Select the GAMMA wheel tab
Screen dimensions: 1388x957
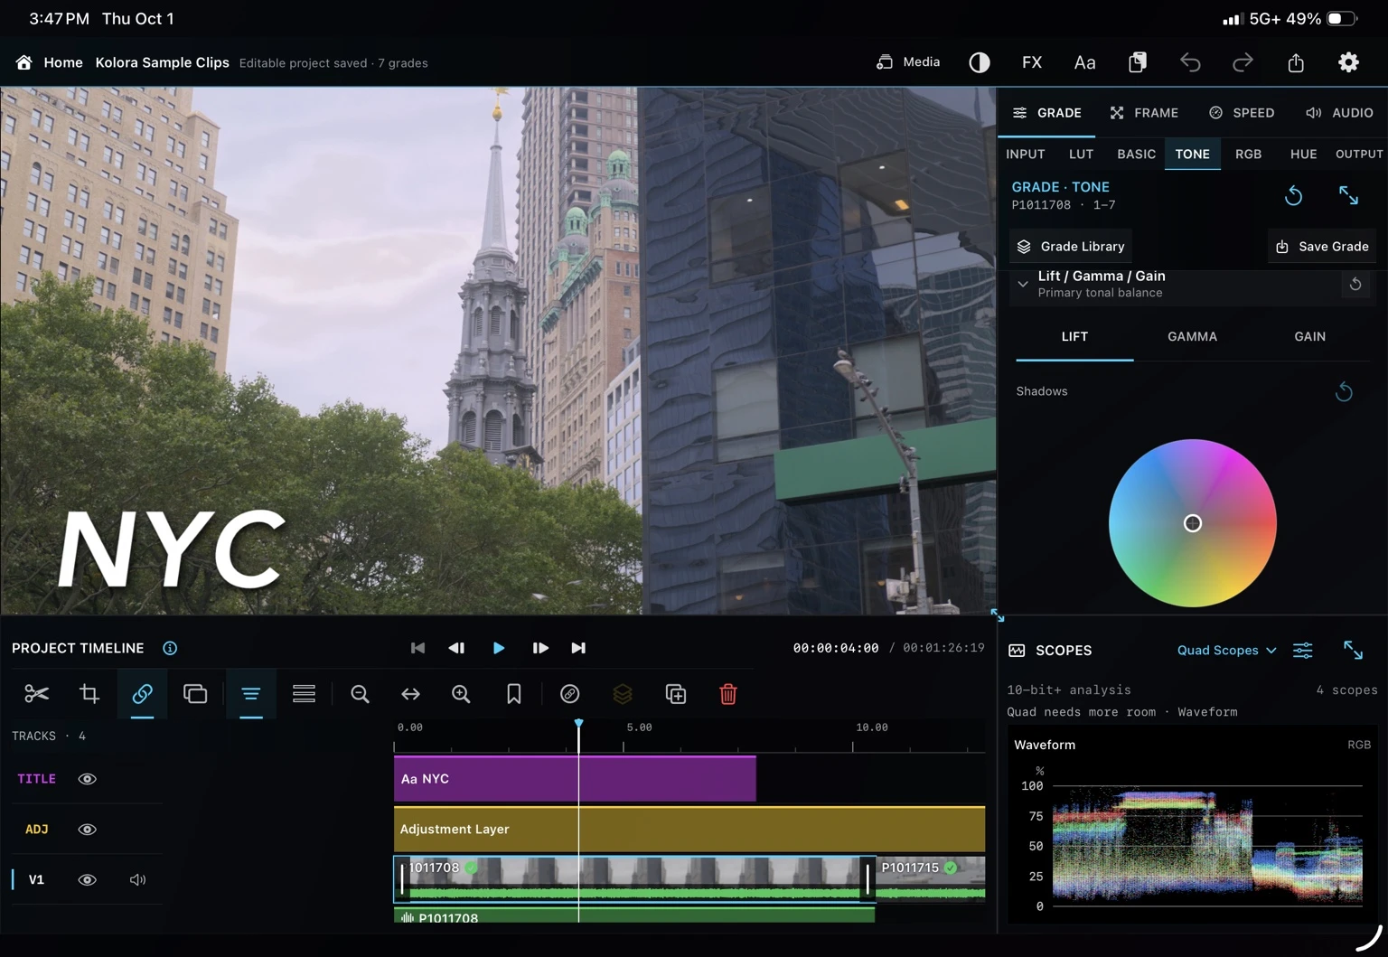click(x=1192, y=336)
